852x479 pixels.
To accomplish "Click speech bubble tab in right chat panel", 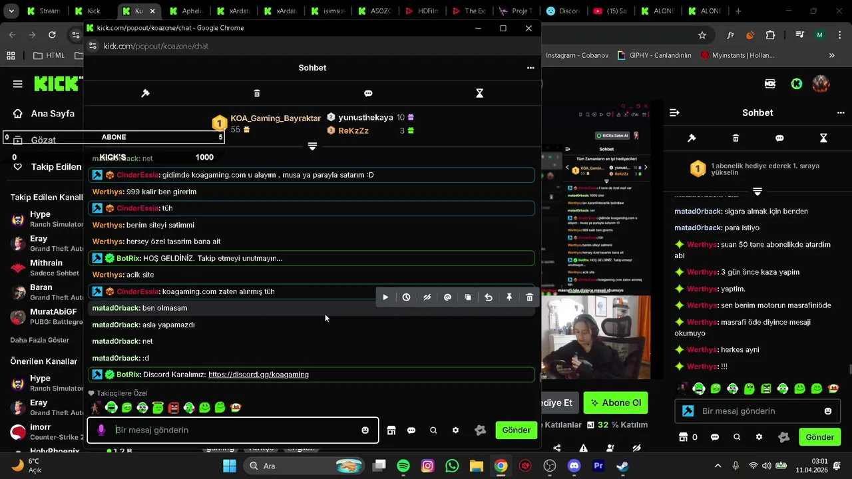I will pyautogui.click(x=779, y=138).
